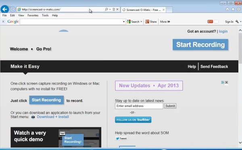
Task: Open Google toolbar wrench settings
Action: (x=237, y=22)
